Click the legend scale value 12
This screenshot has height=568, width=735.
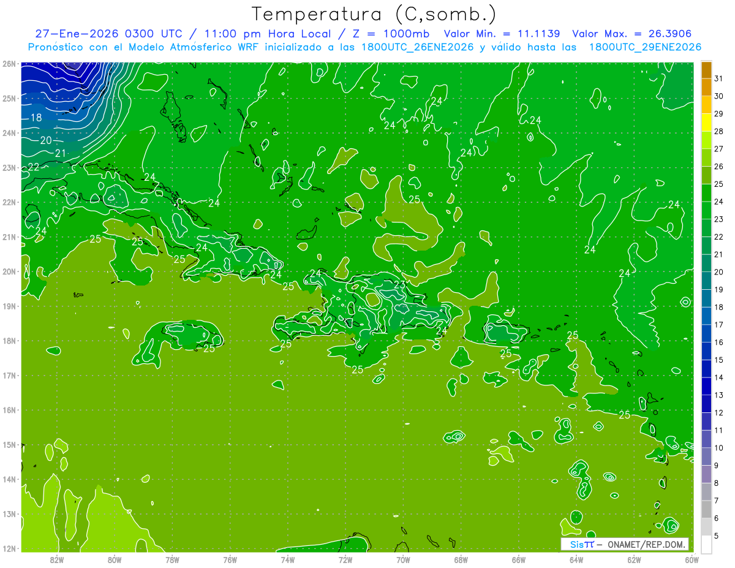(718, 412)
